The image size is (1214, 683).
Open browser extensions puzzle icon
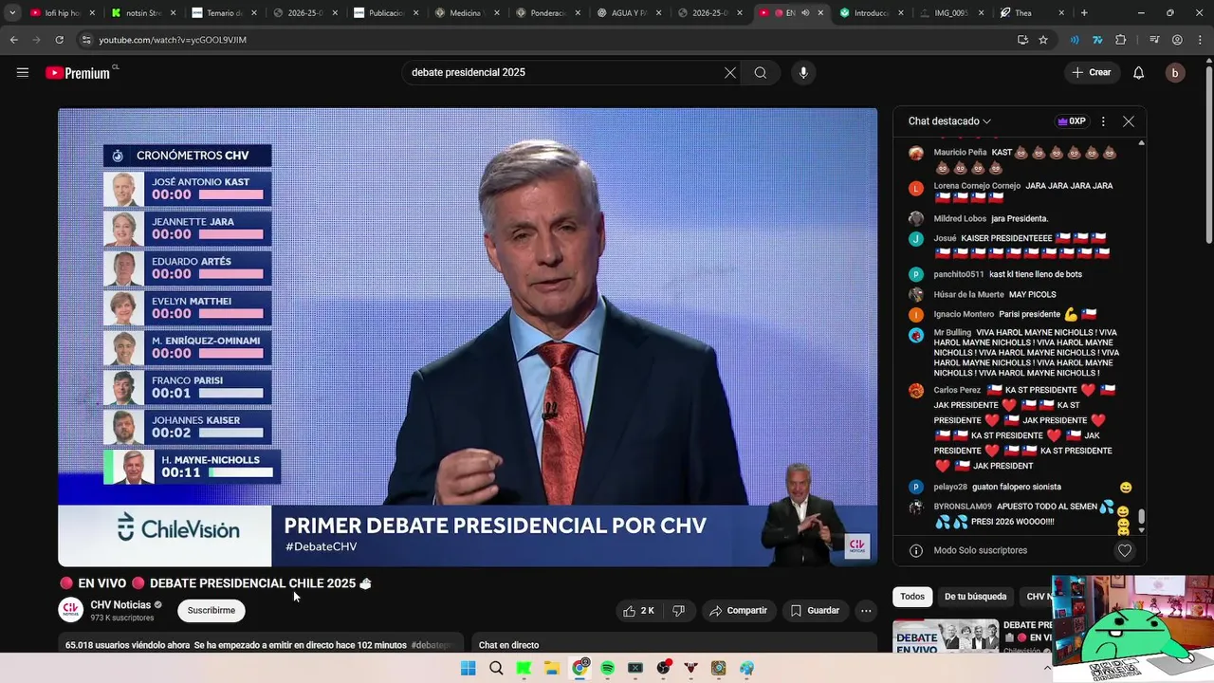point(1121,40)
